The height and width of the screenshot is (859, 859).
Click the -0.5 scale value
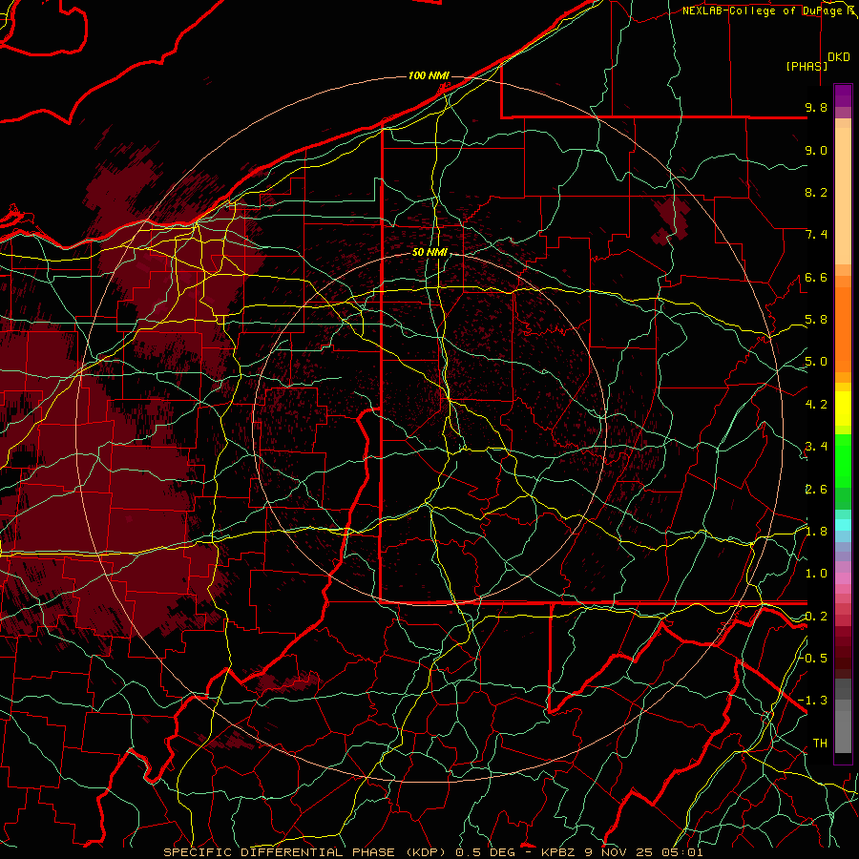[x=813, y=658]
